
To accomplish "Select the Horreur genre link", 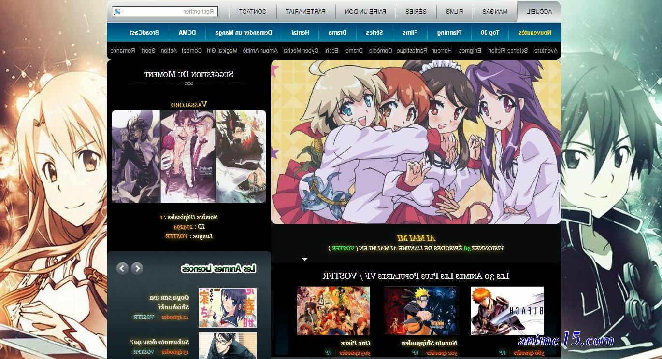I will pyautogui.click(x=442, y=50).
